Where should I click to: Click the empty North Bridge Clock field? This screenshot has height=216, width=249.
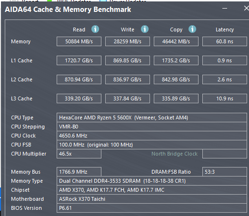225,154
